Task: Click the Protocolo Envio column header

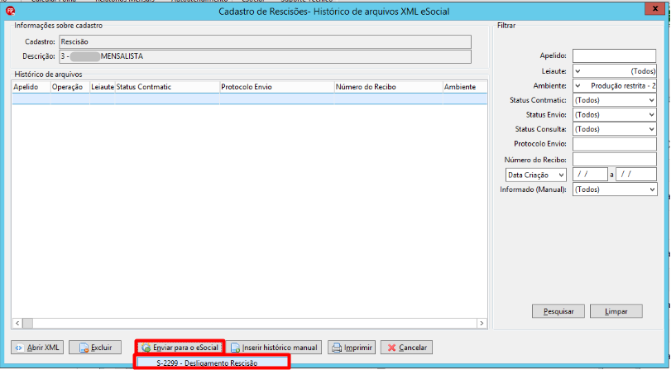Action: (277, 87)
